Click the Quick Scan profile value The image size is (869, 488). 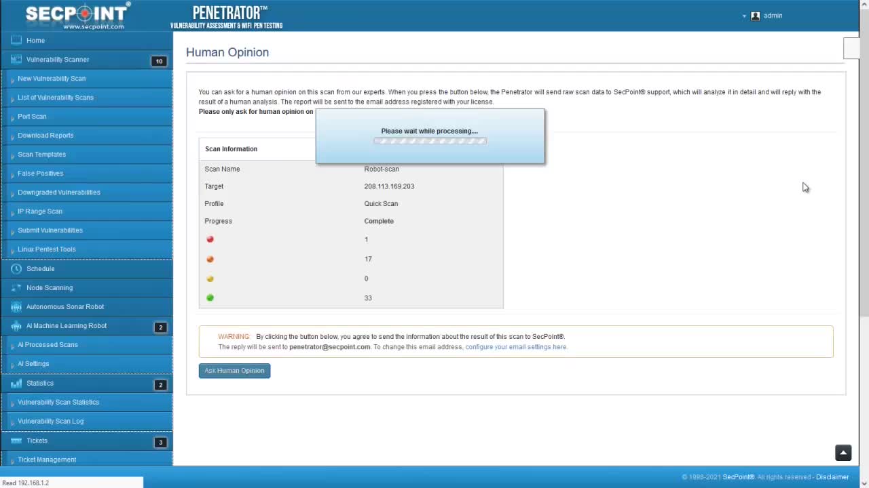point(381,204)
